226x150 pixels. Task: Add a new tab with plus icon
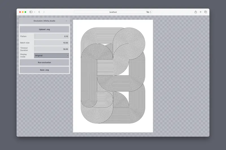coord(201,12)
